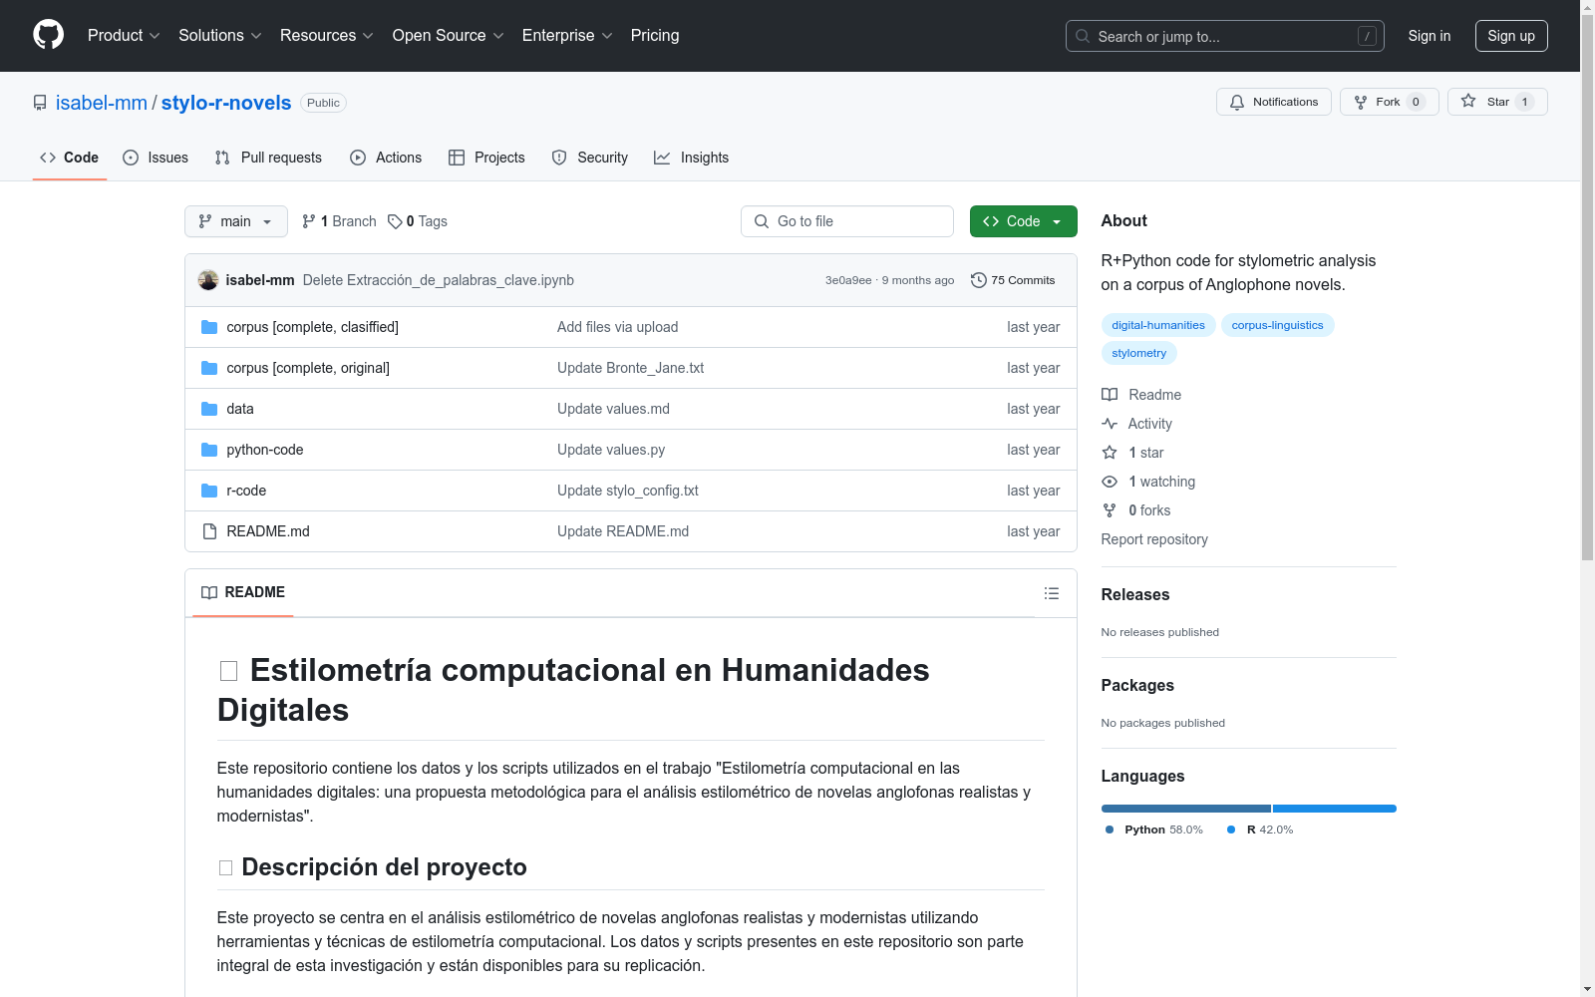Focus the Search or jump to field
1595x997 pixels.
point(1225,36)
